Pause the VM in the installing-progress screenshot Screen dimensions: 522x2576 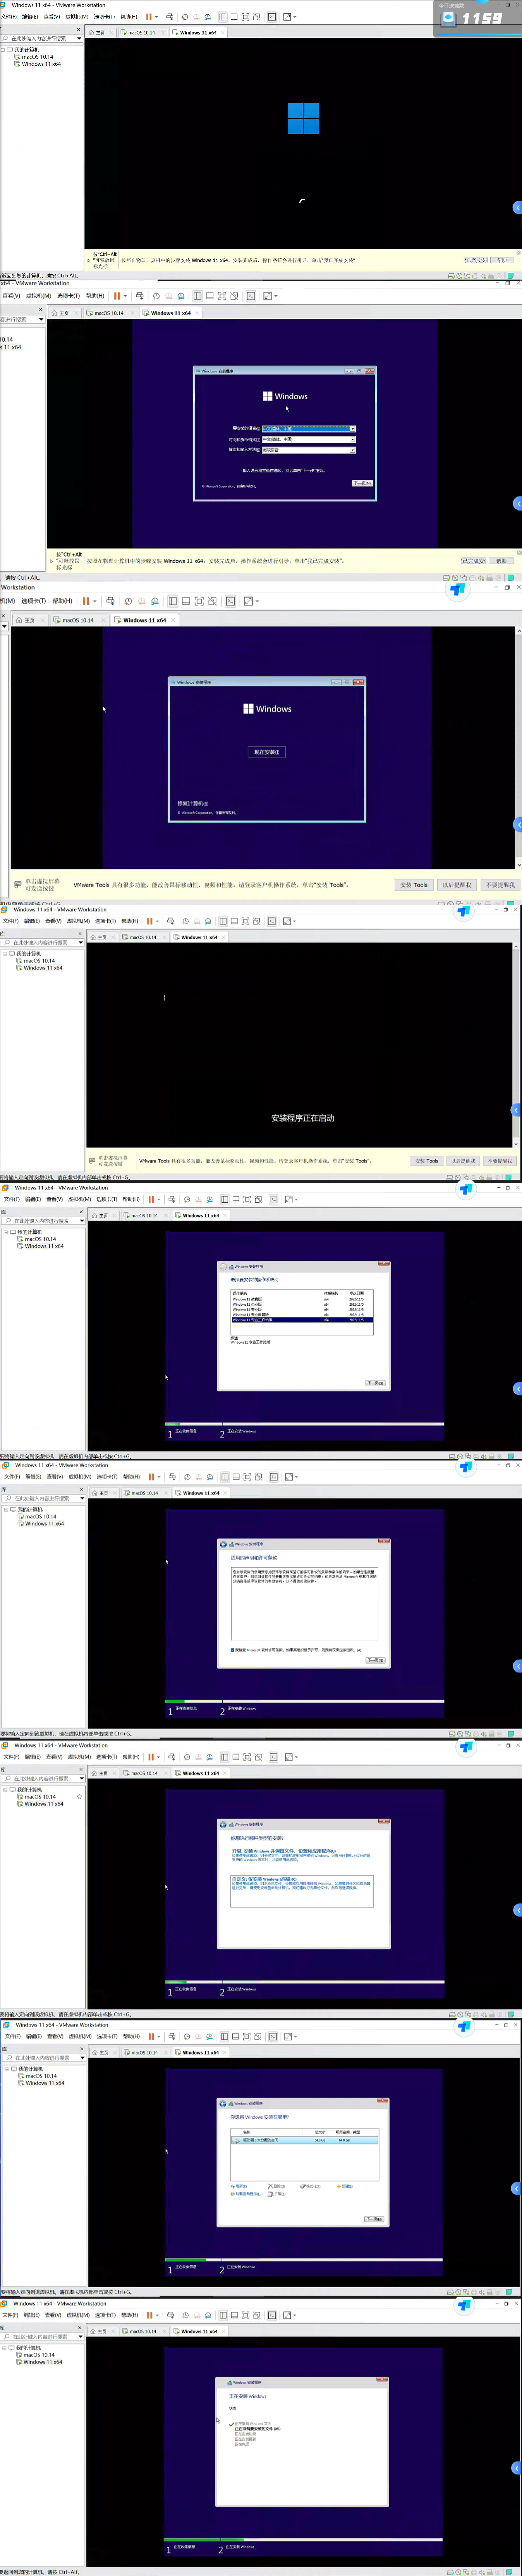point(149,2315)
